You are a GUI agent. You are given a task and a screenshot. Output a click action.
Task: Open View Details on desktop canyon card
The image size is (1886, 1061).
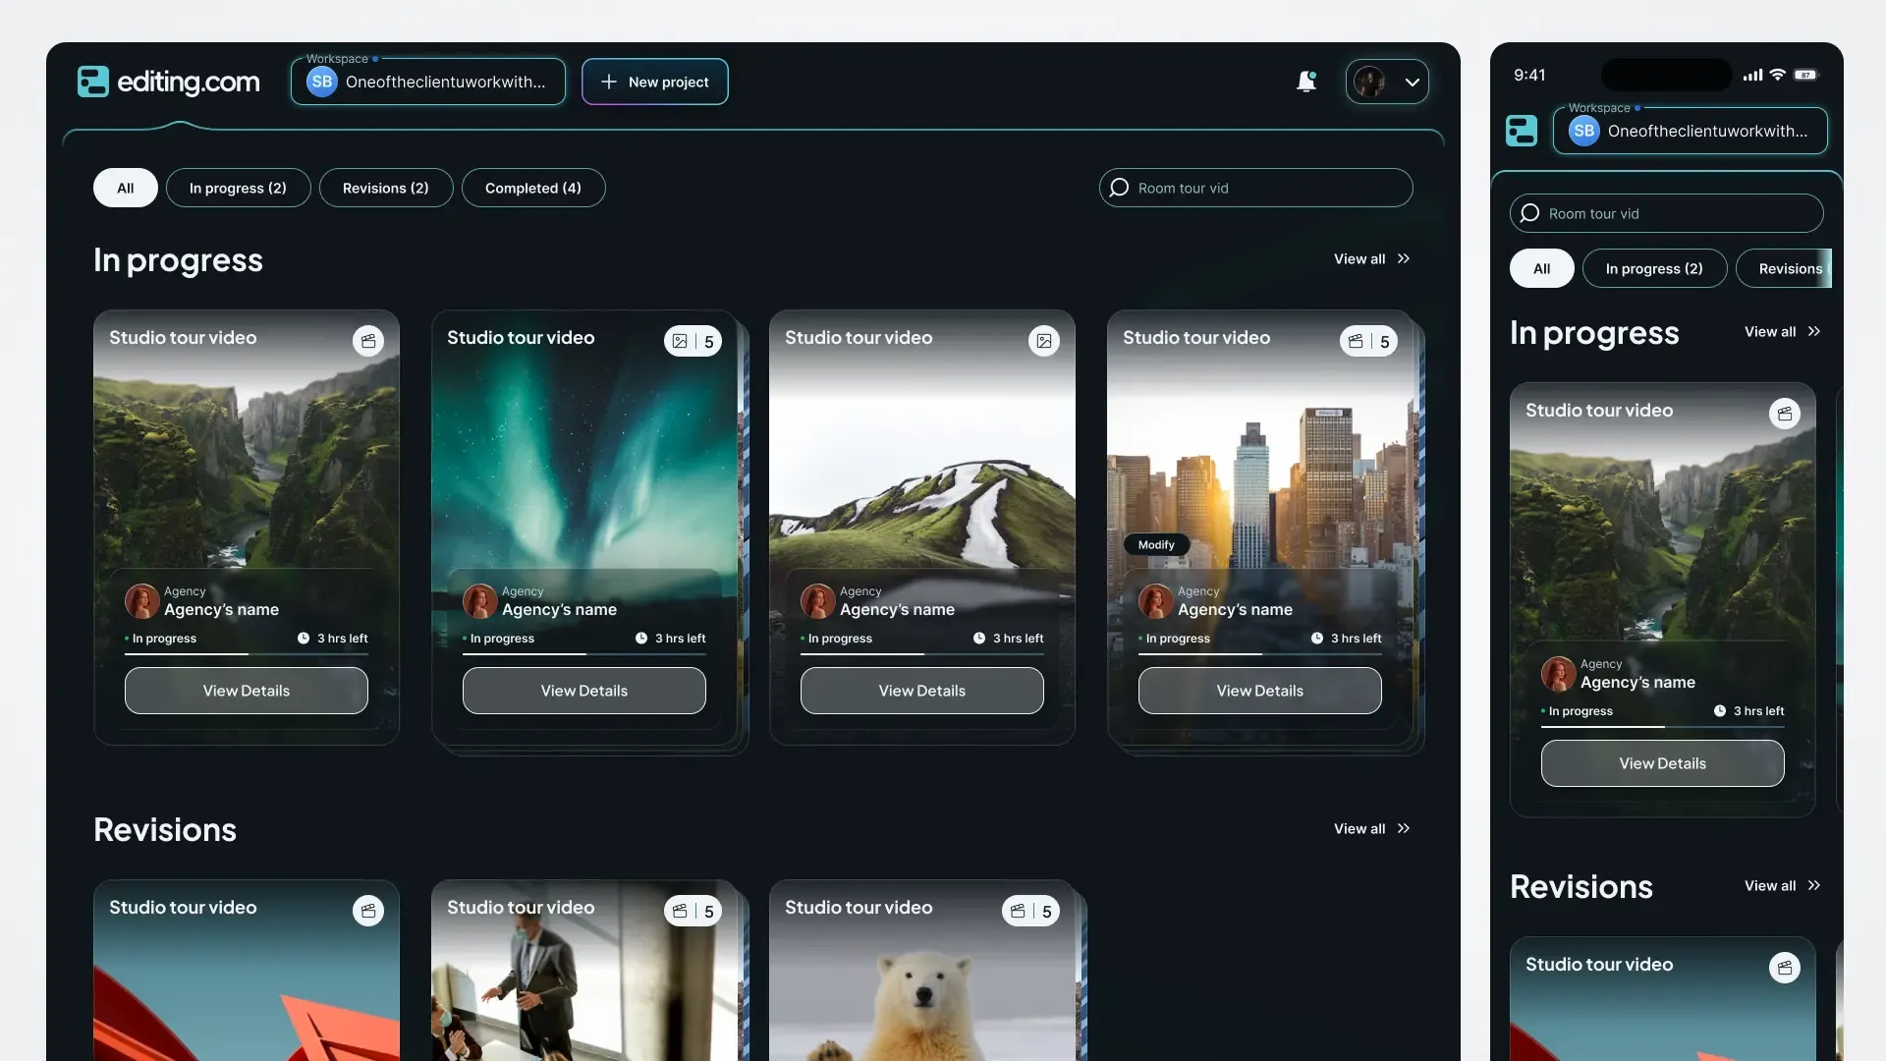point(247,691)
